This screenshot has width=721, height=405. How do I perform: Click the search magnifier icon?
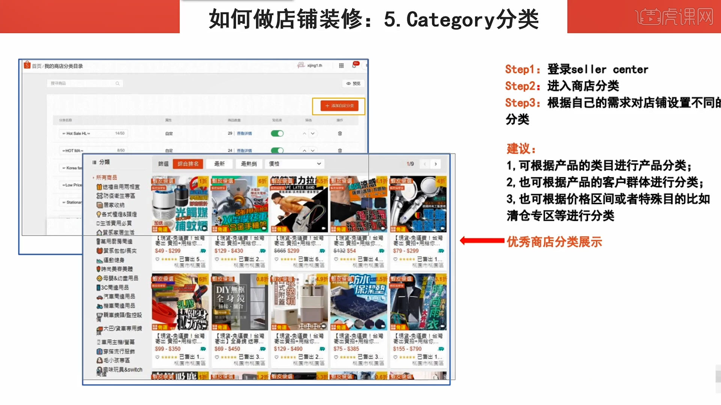coord(118,83)
